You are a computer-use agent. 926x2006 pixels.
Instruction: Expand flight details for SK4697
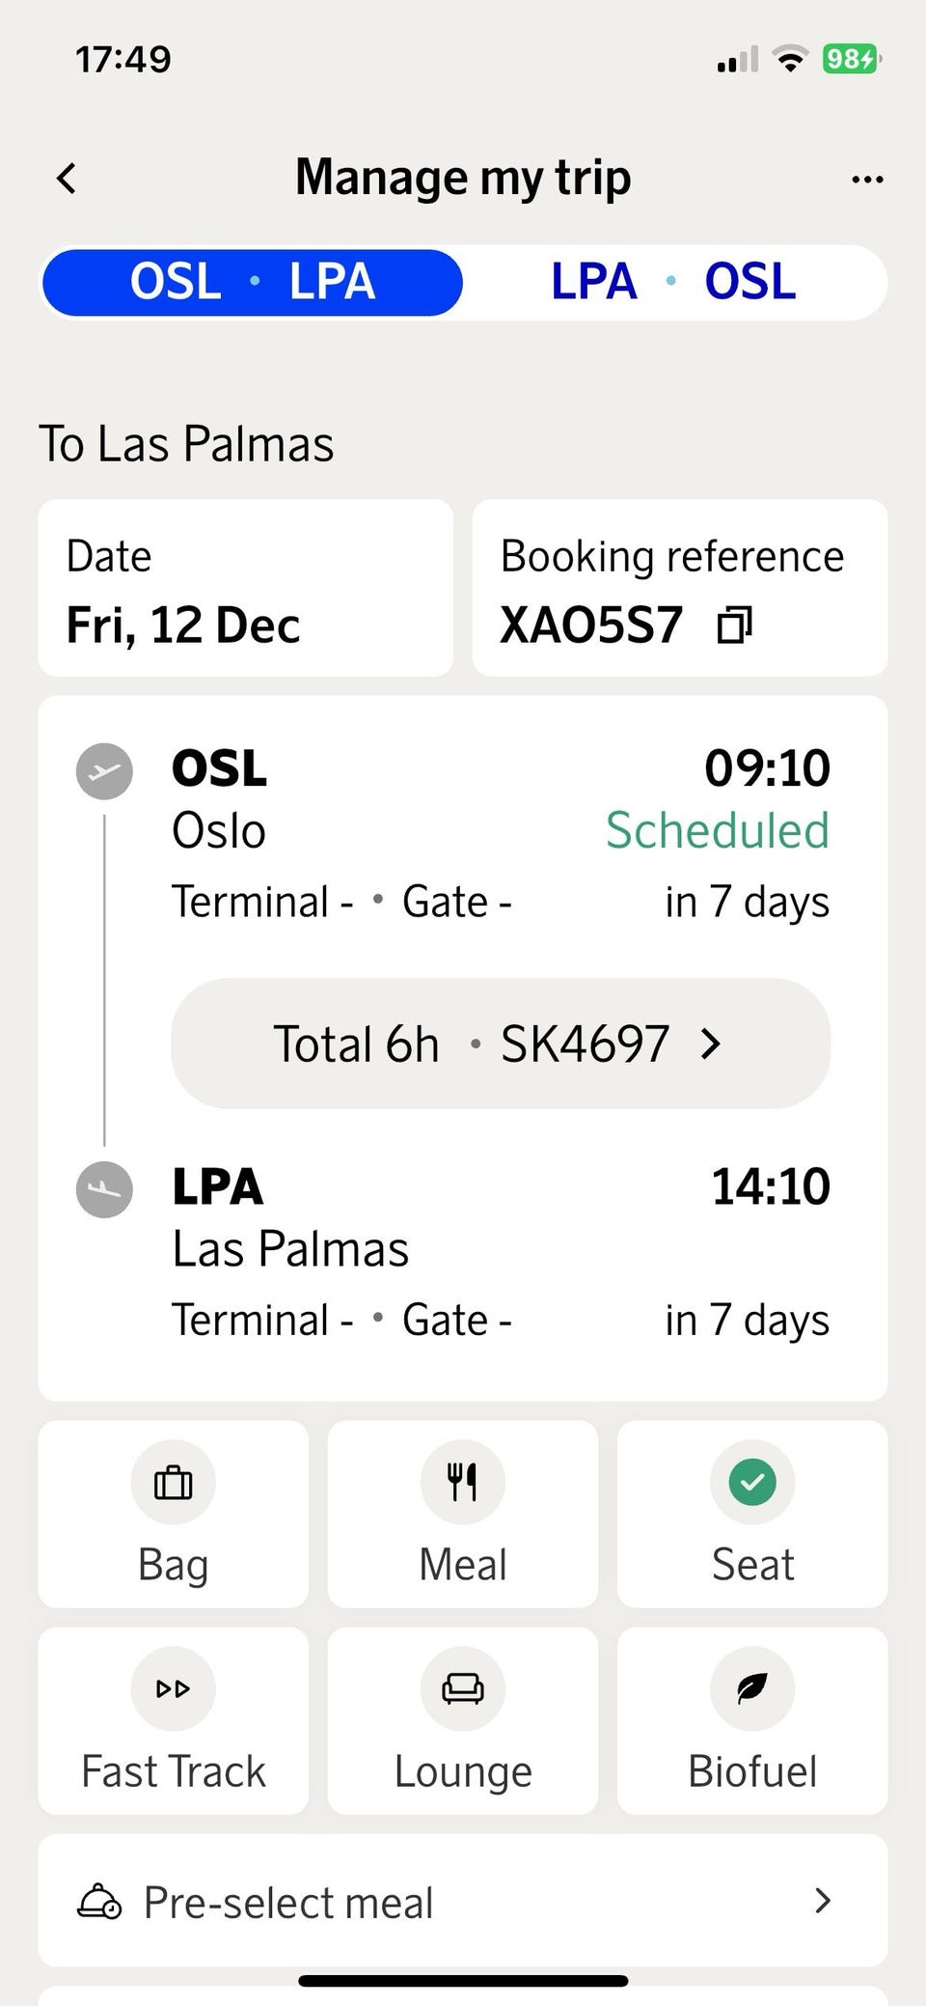click(500, 1044)
